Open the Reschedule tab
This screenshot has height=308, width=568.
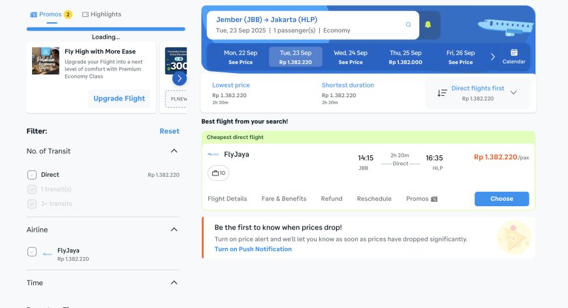coord(374,198)
